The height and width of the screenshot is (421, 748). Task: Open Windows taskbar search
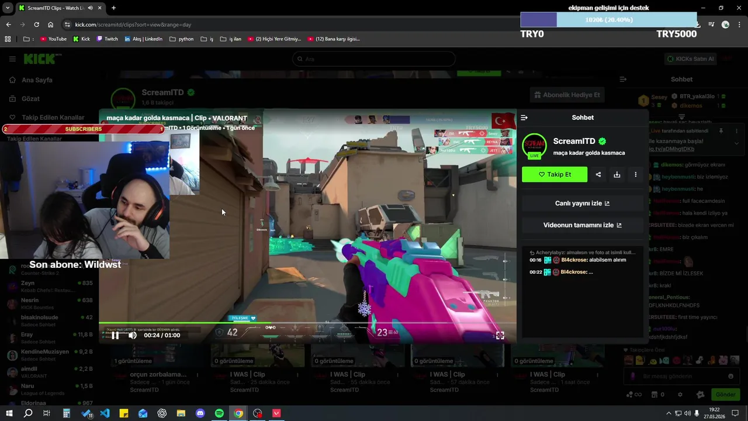coord(27,413)
